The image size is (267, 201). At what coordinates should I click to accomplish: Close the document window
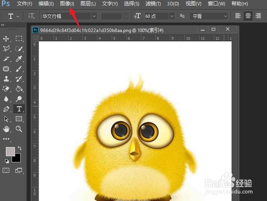click(x=228, y=29)
